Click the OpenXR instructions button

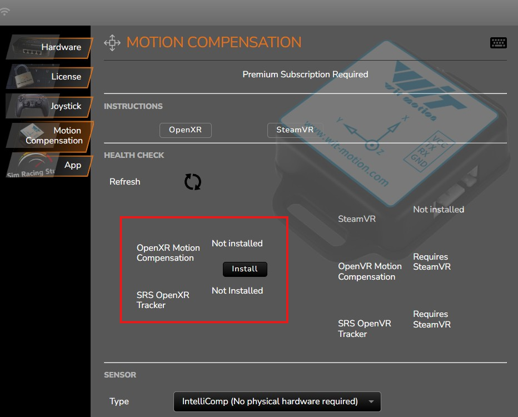pyautogui.click(x=185, y=130)
